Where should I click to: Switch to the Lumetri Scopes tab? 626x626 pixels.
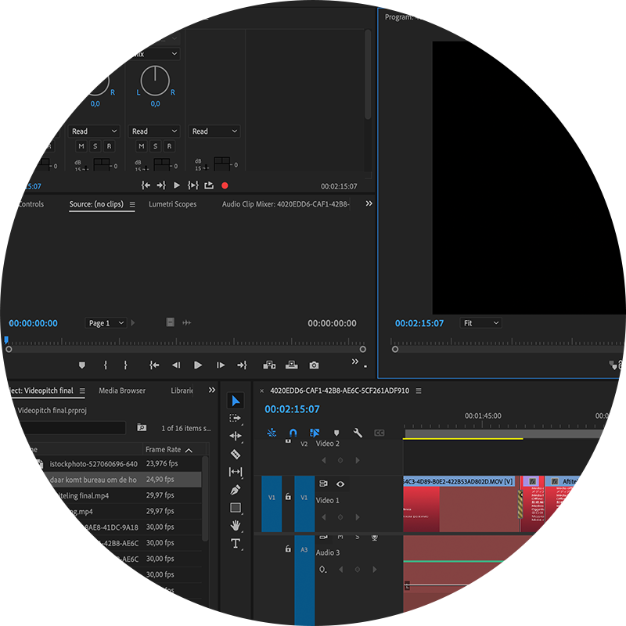(x=172, y=204)
